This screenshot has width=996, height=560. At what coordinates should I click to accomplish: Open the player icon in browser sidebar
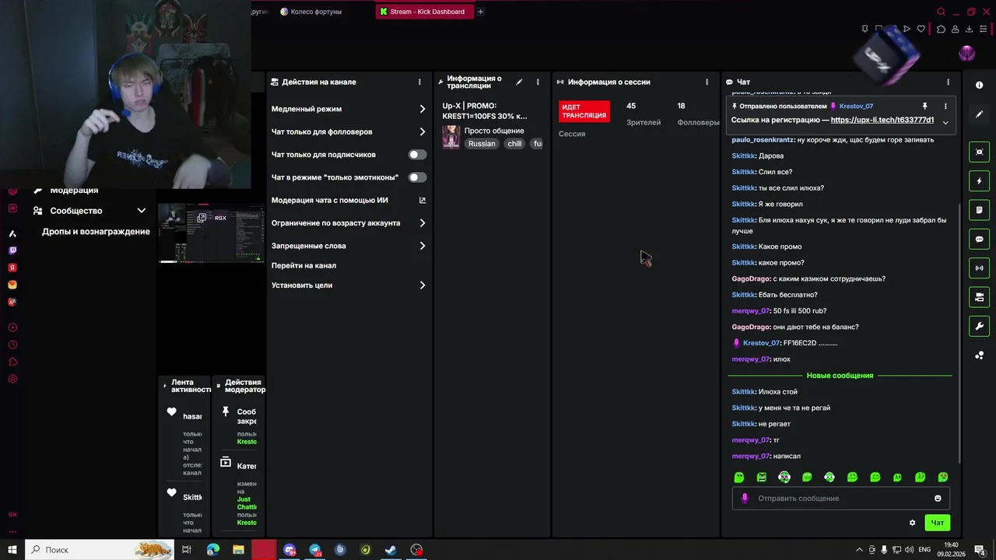[x=12, y=327]
